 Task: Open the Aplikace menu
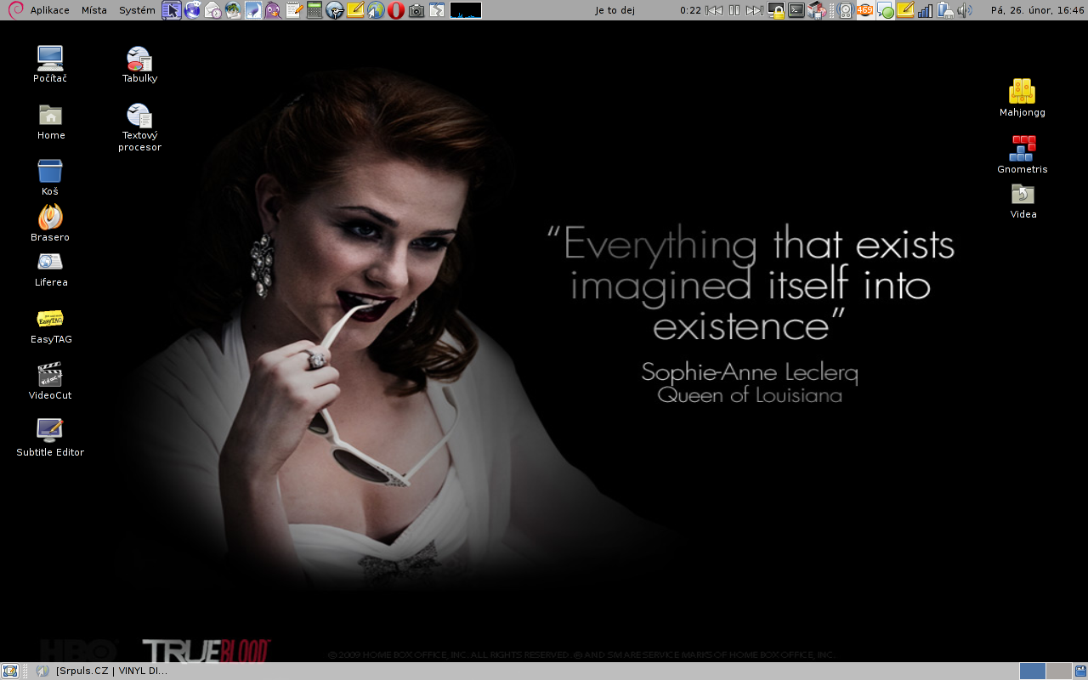pyautogui.click(x=49, y=10)
